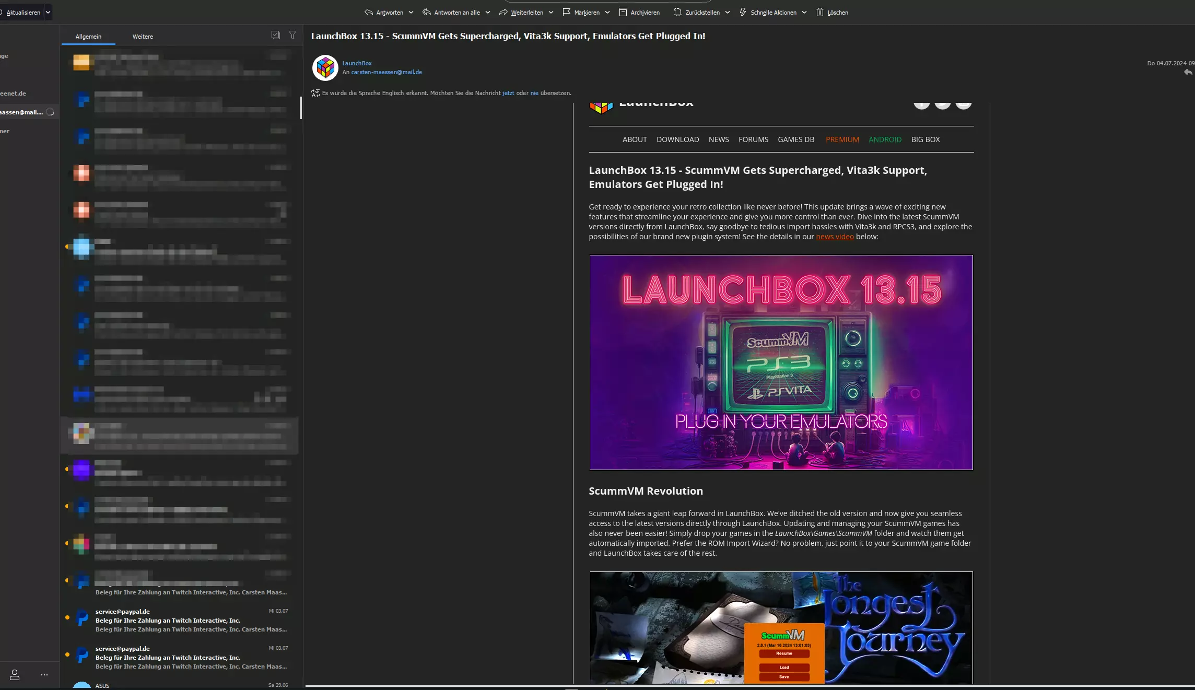Screen dimensions: 1195x690
Task: Open the Zurückstellen dropdown arrow
Action: [728, 12]
